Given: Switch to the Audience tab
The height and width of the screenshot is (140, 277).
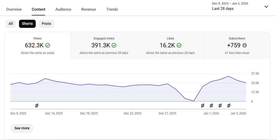Looking at the screenshot, I should (x=63, y=9).
